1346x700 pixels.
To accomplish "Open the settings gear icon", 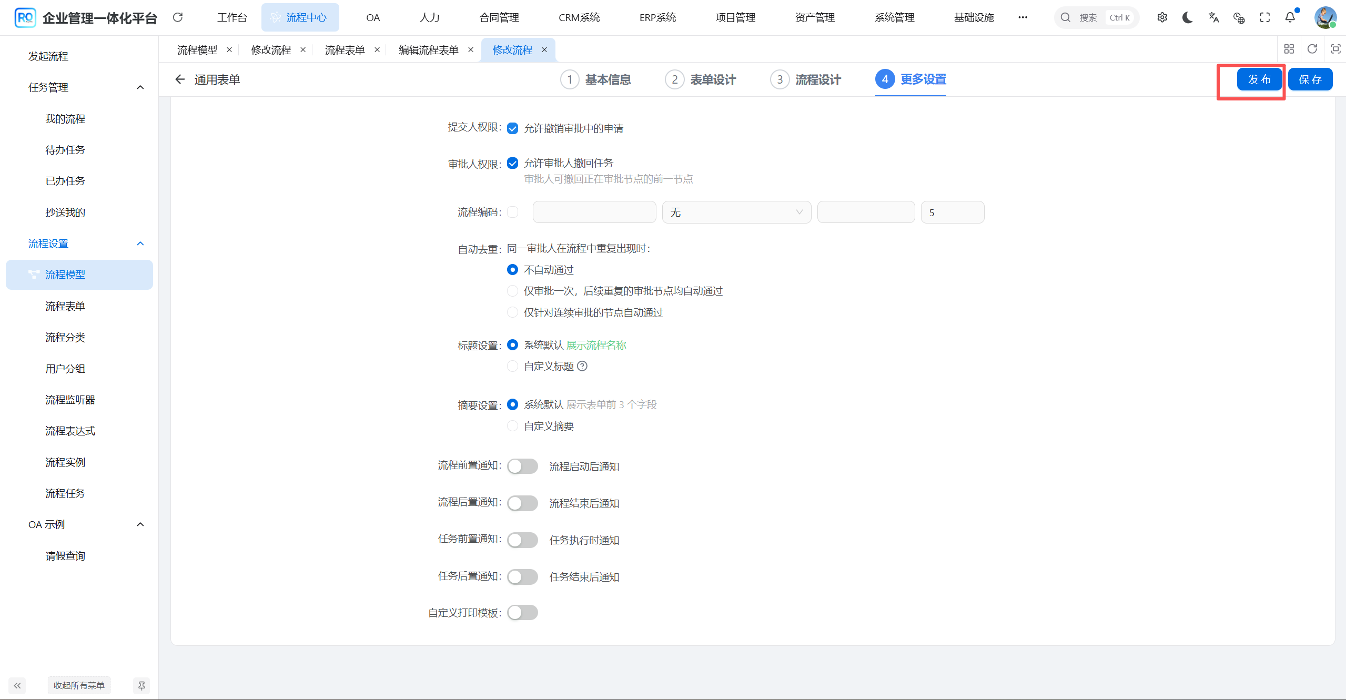I will [x=1162, y=17].
